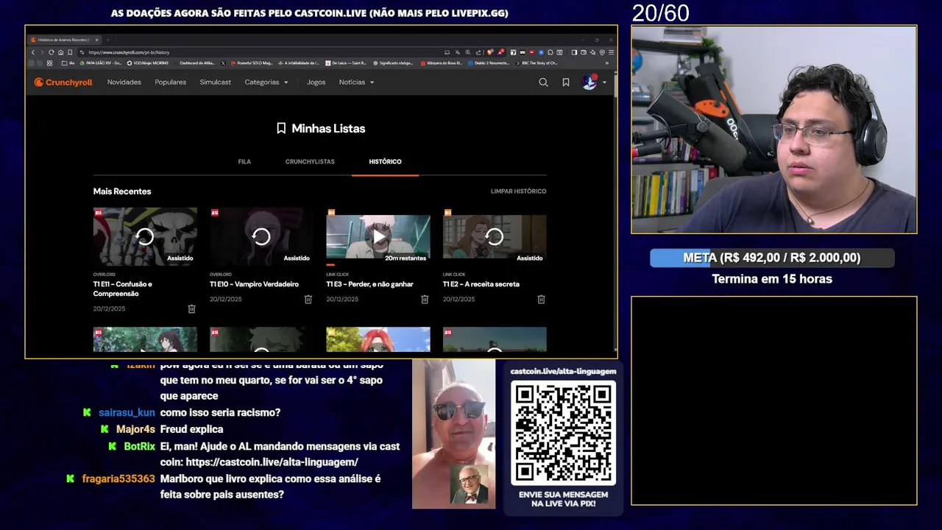Open episode link 'T1 E11 - Confusão e Compreensão'
Screen dimensions: 942x530
[x=123, y=289]
